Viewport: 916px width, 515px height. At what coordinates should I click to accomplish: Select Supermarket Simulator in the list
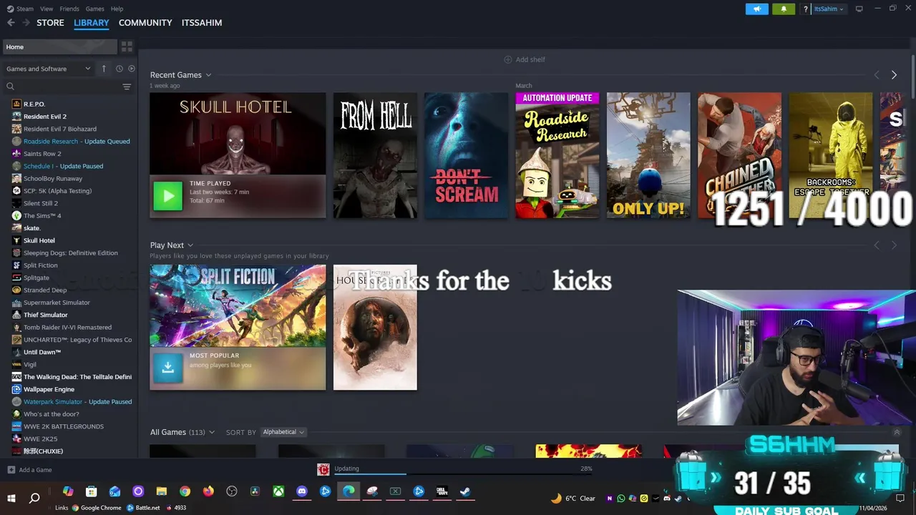[57, 303]
